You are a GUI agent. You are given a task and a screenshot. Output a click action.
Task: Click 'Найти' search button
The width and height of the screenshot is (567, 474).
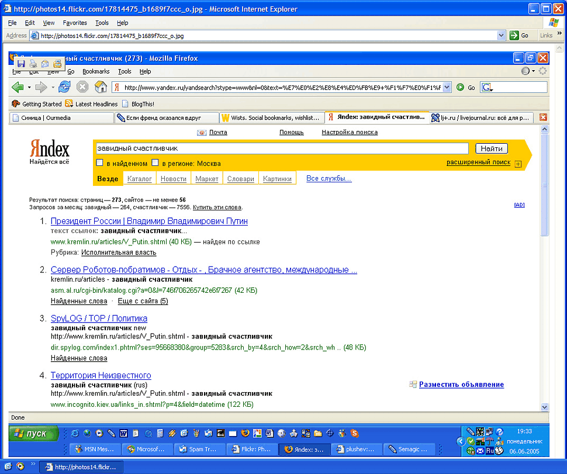[492, 148]
